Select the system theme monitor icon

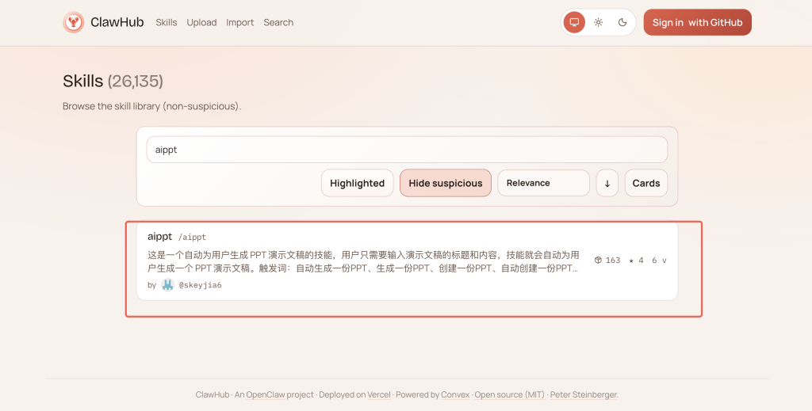coord(574,22)
